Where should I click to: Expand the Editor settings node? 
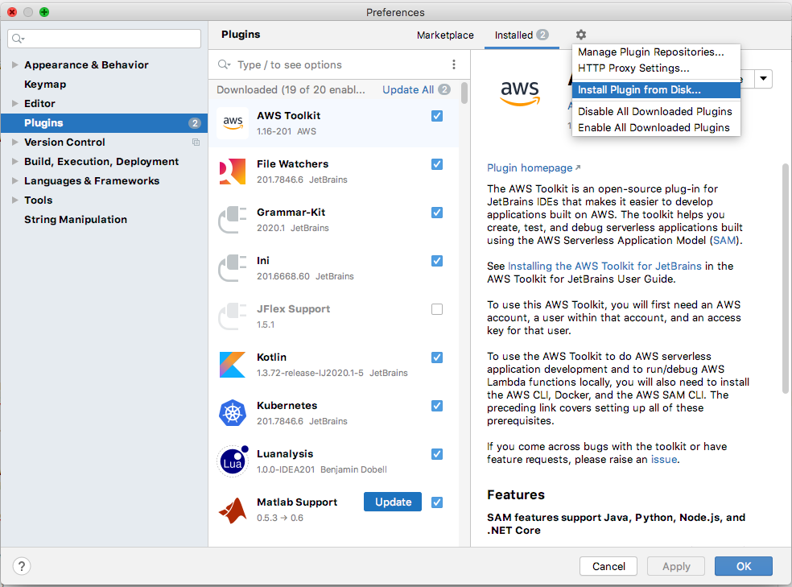(15, 104)
